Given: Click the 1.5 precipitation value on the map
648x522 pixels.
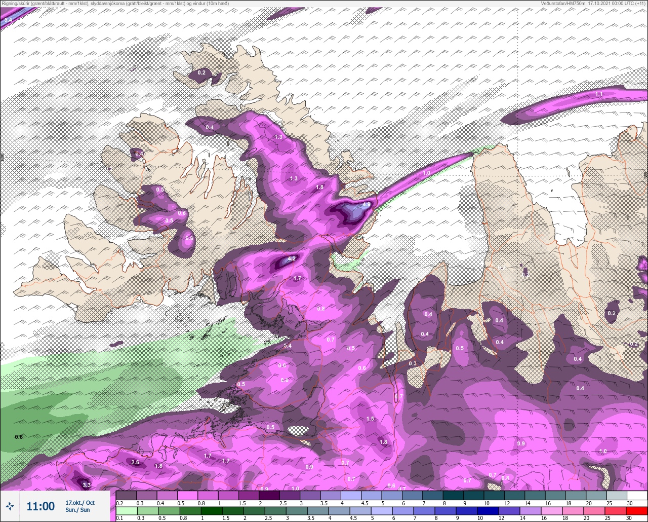Looking at the screenshot, I should click(371, 419).
